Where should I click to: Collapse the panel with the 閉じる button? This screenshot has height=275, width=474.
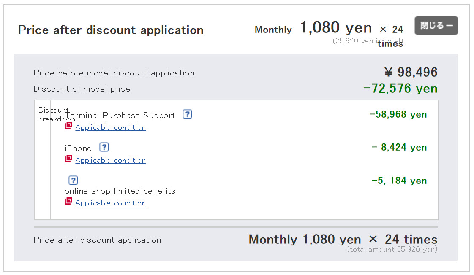point(436,26)
